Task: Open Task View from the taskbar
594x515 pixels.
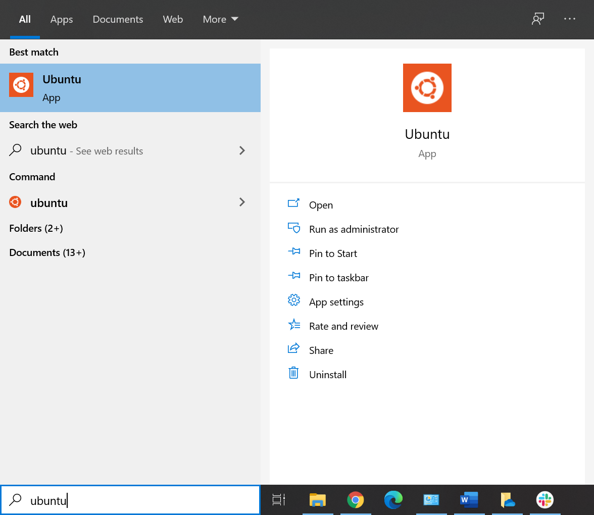Action: pos(278,500)
